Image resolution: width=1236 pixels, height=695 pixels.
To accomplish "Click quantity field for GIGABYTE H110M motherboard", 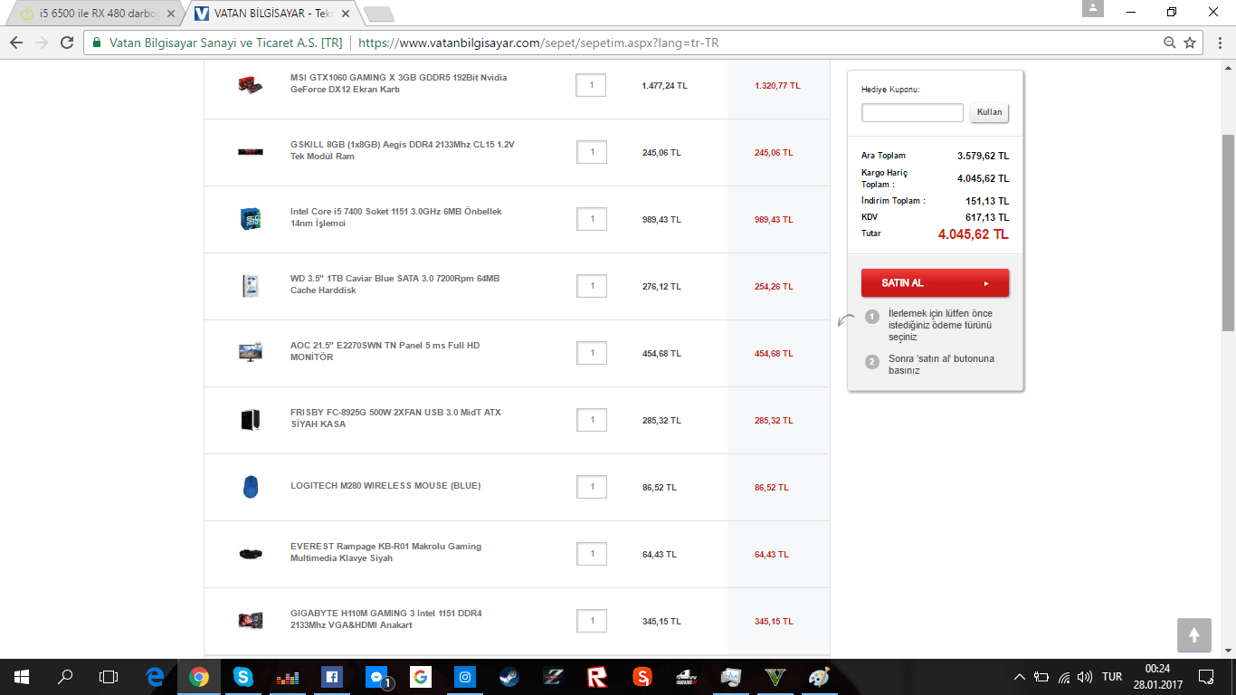I will (x=591, y=621).
